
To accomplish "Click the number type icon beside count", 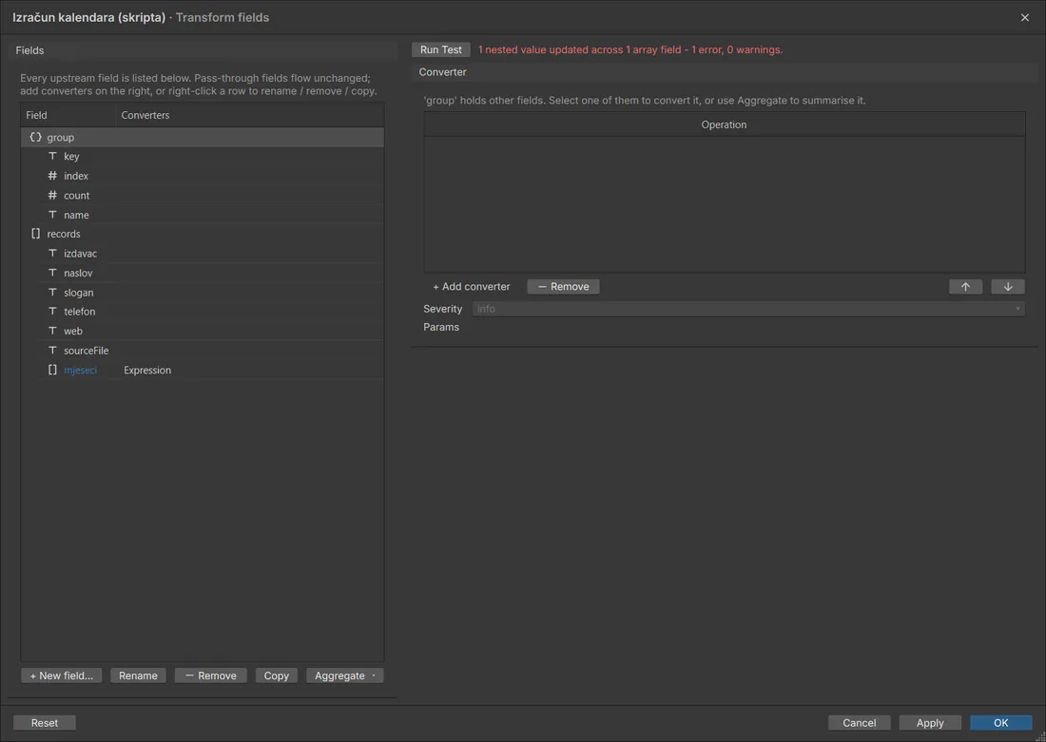I will (52, 196).
